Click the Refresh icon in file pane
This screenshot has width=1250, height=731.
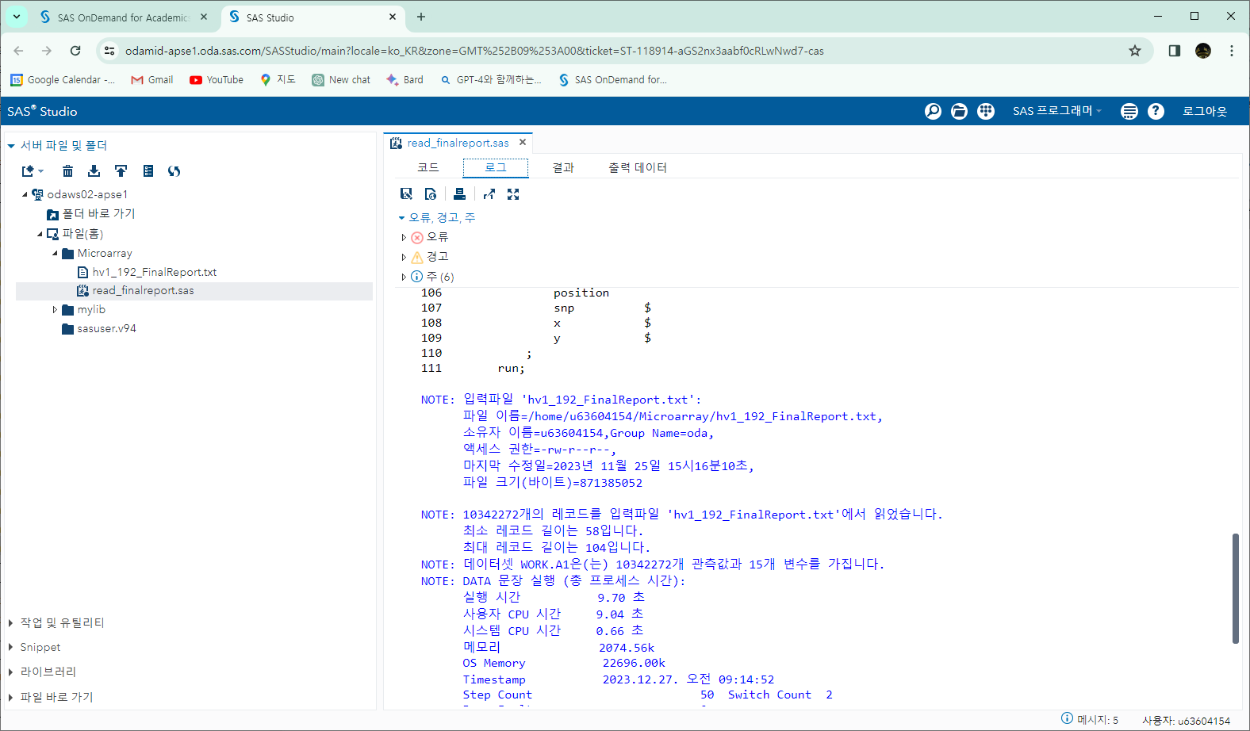coord(174,170)
